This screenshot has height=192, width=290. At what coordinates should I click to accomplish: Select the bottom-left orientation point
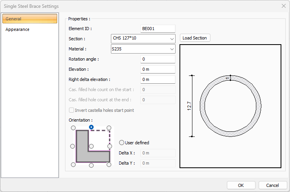tap(73, 165)
